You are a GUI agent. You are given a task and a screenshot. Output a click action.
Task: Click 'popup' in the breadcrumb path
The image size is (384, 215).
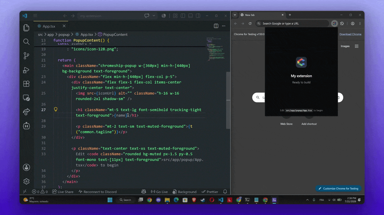tap(64, 34)
